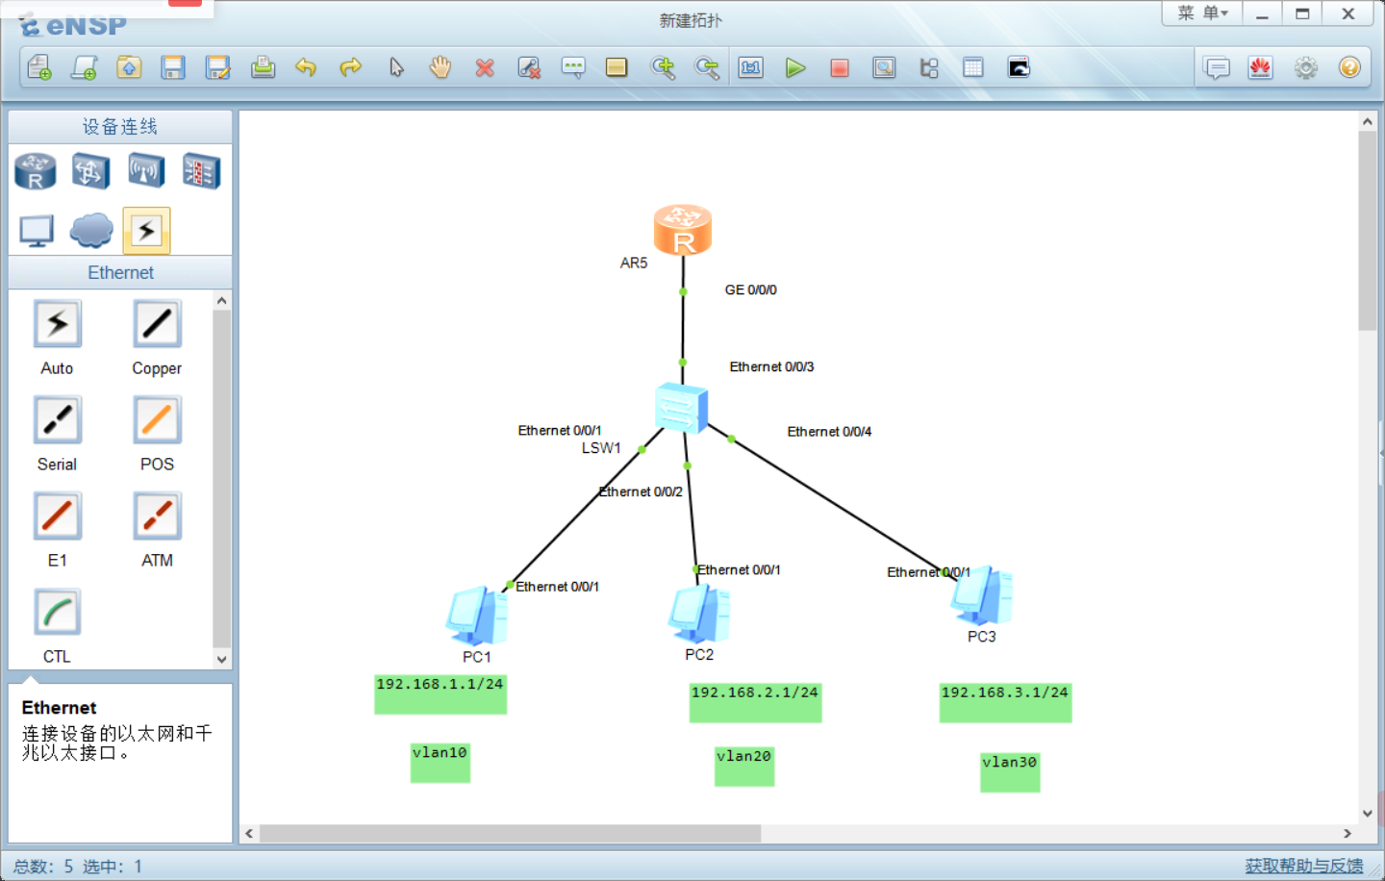
Task: Click the yellow rectangle palette tool
Action: coord(617,67)
